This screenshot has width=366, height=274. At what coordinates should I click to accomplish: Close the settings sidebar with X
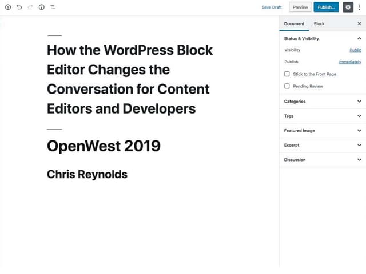point(359,24)
